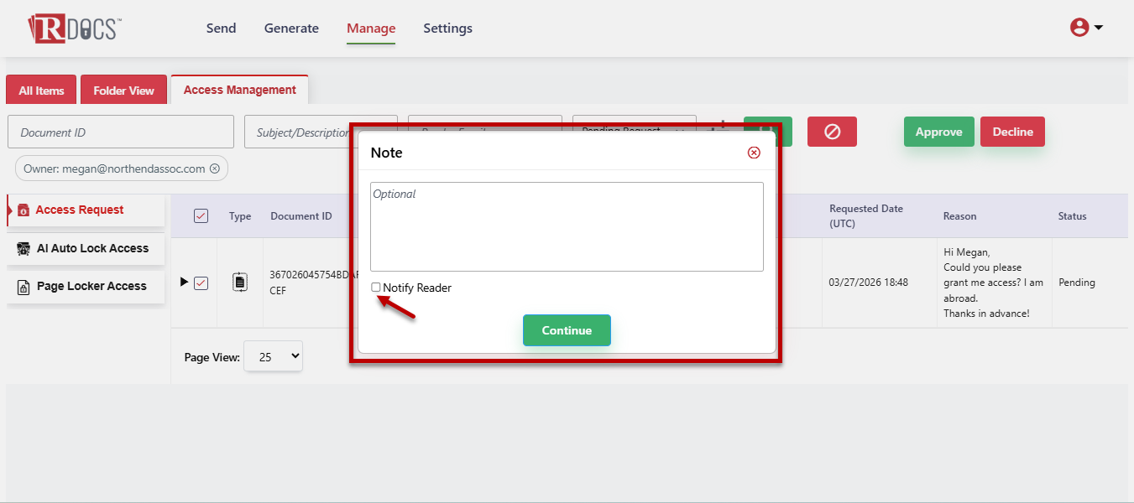The width and height of the screenshot is (1134, 503).
Task: Click the Type column header
Action: 240,216
